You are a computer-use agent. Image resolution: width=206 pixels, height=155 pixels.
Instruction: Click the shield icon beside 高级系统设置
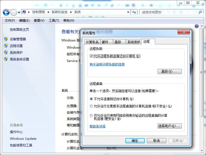6,59
